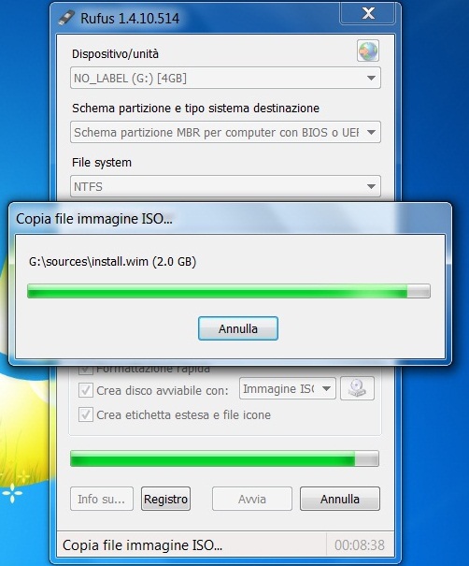Open the File system NTFS dropdown
The width and height of the screenshot is (469, 566).
(225, 186)
